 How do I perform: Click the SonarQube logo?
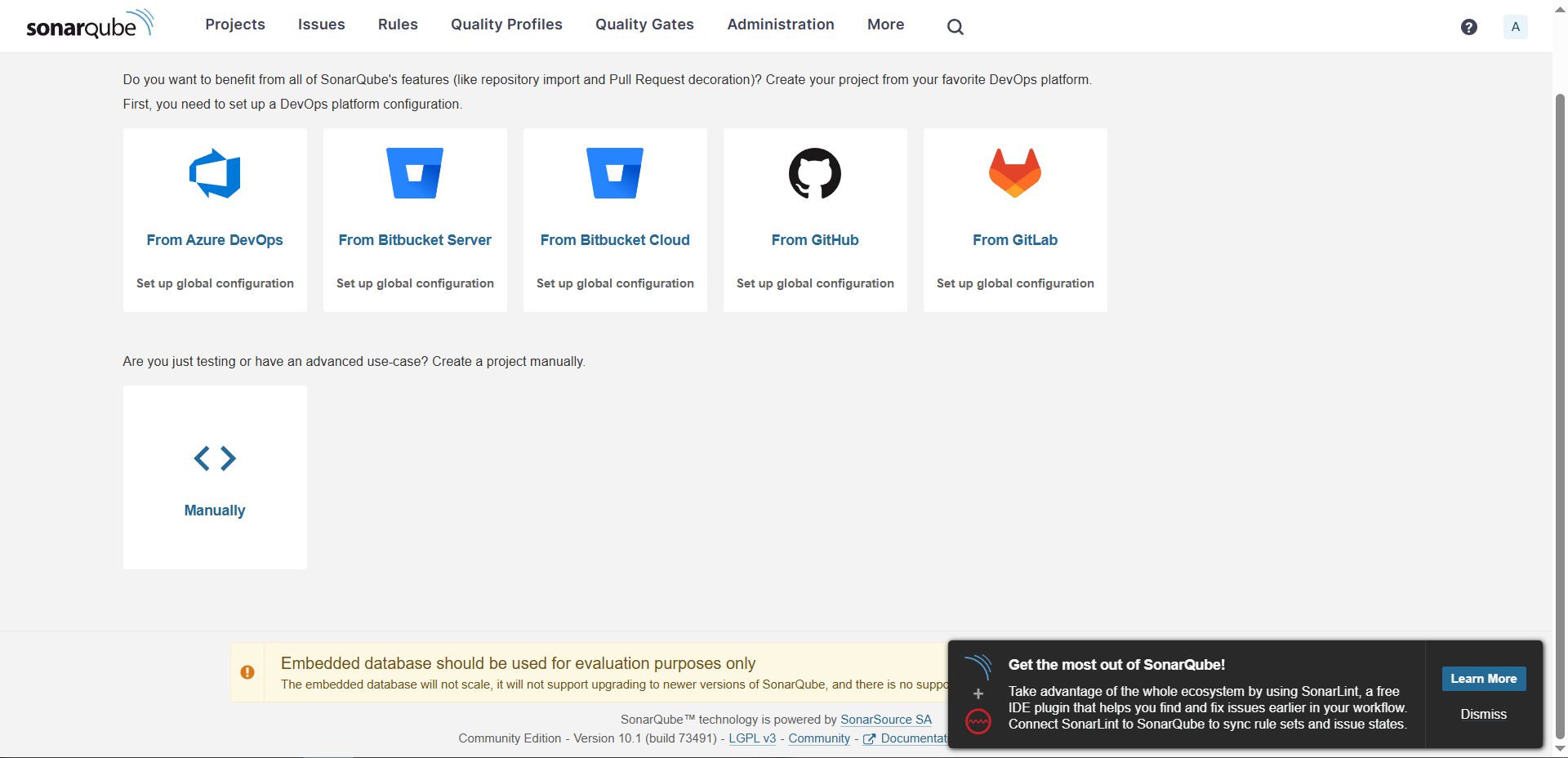pos(90,25)
